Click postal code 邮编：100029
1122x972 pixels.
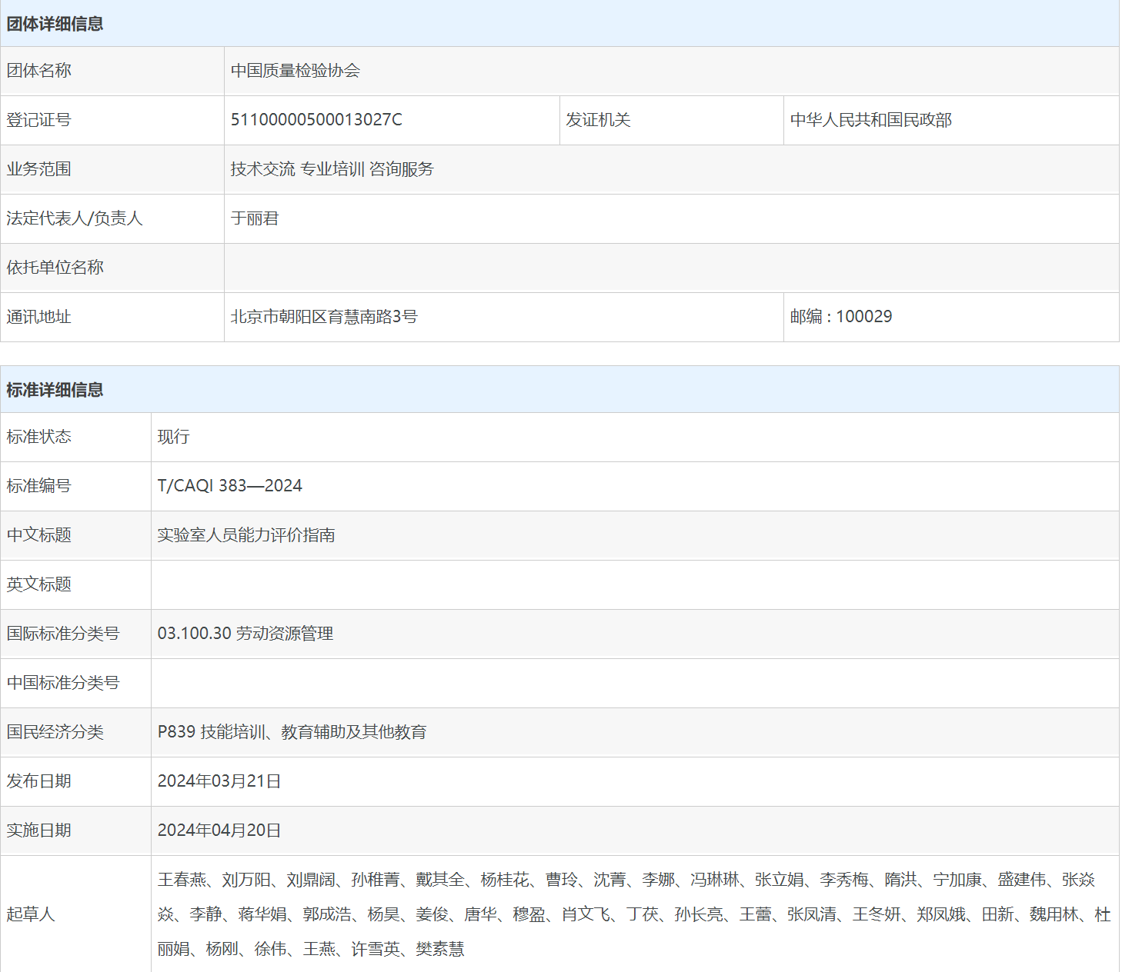point(841,317)
